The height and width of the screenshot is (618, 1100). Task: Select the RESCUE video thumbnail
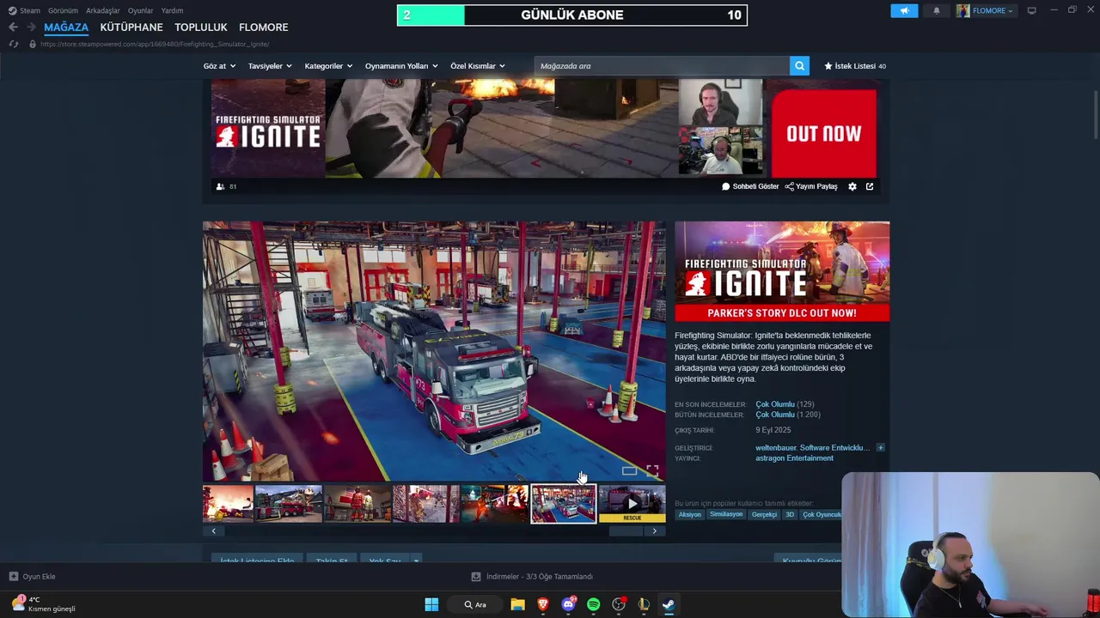[632, 504]
